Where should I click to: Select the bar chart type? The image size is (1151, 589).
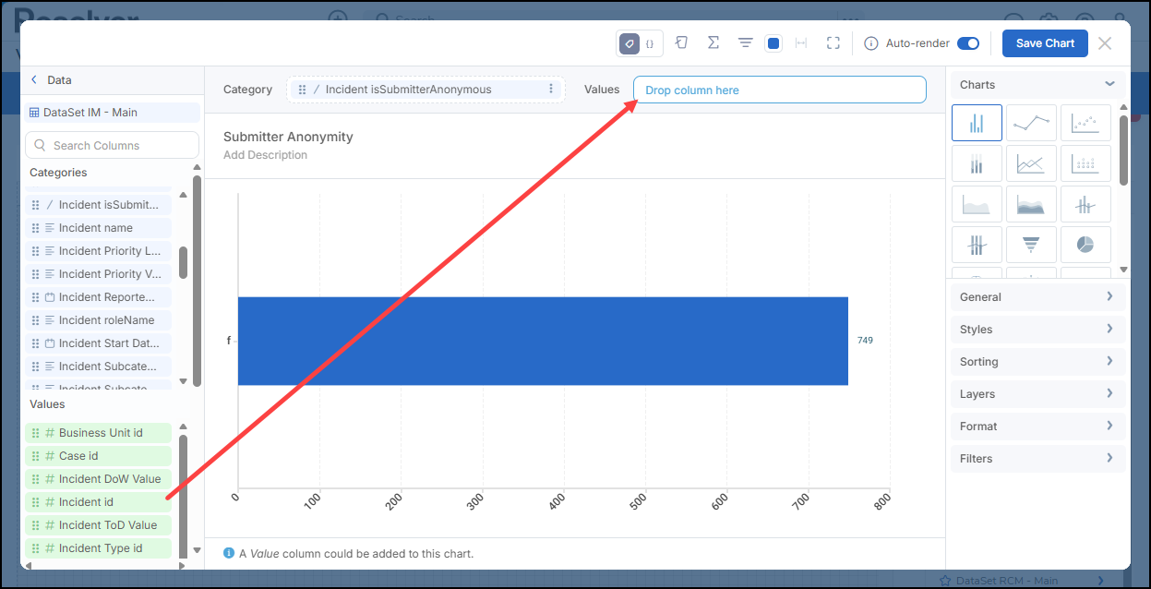click(x=977, y=123)
